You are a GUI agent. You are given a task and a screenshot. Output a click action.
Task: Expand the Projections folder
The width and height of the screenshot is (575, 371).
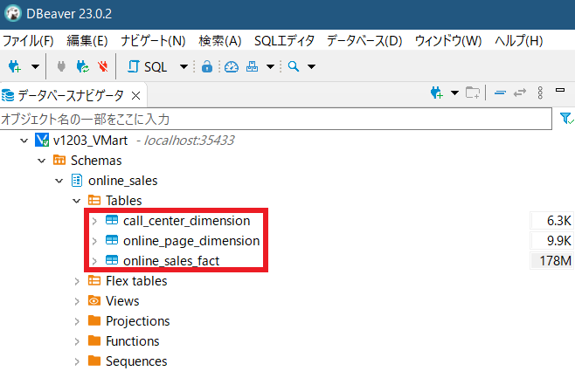(x=77, y=321)
